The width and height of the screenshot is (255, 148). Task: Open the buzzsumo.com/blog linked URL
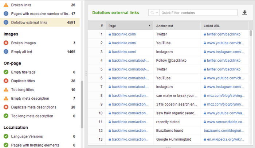point(224,131)
